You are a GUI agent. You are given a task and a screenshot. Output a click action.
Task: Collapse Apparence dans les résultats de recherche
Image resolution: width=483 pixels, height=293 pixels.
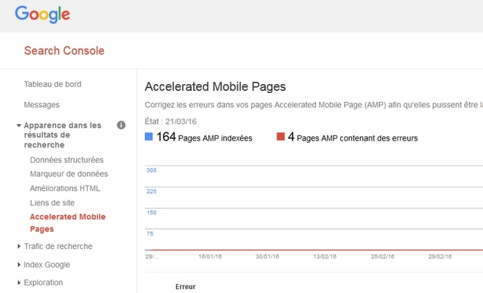point(19,125)
